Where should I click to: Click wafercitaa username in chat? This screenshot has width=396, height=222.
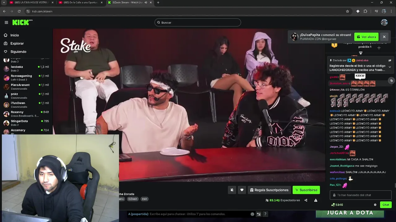pos(337,172)
